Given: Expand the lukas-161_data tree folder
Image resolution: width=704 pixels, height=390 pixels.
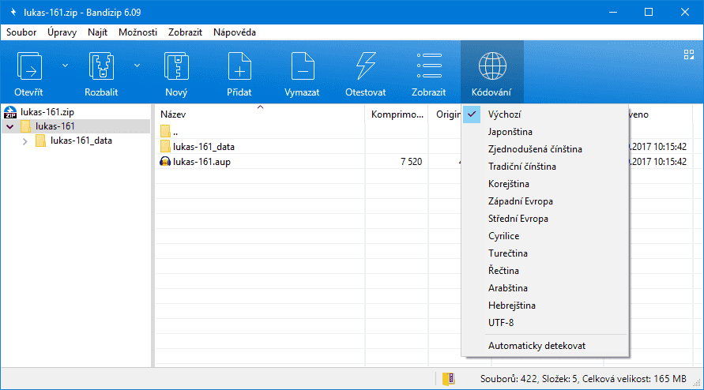Looking at the screenshot, I should coord(25,141).
